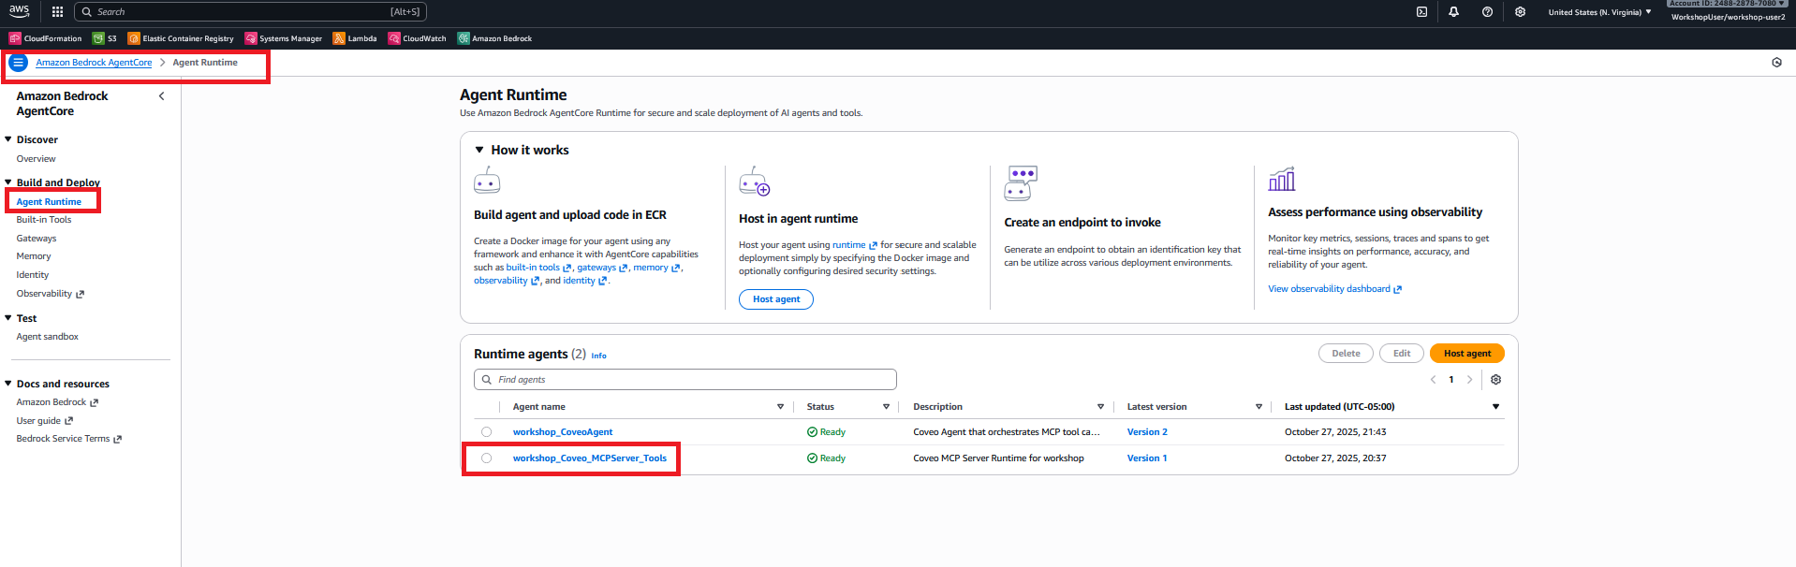This screenshot has height=567, width=1796.
Task: Open Built-in Tools in the side navigation
Action: pos(43,220)
